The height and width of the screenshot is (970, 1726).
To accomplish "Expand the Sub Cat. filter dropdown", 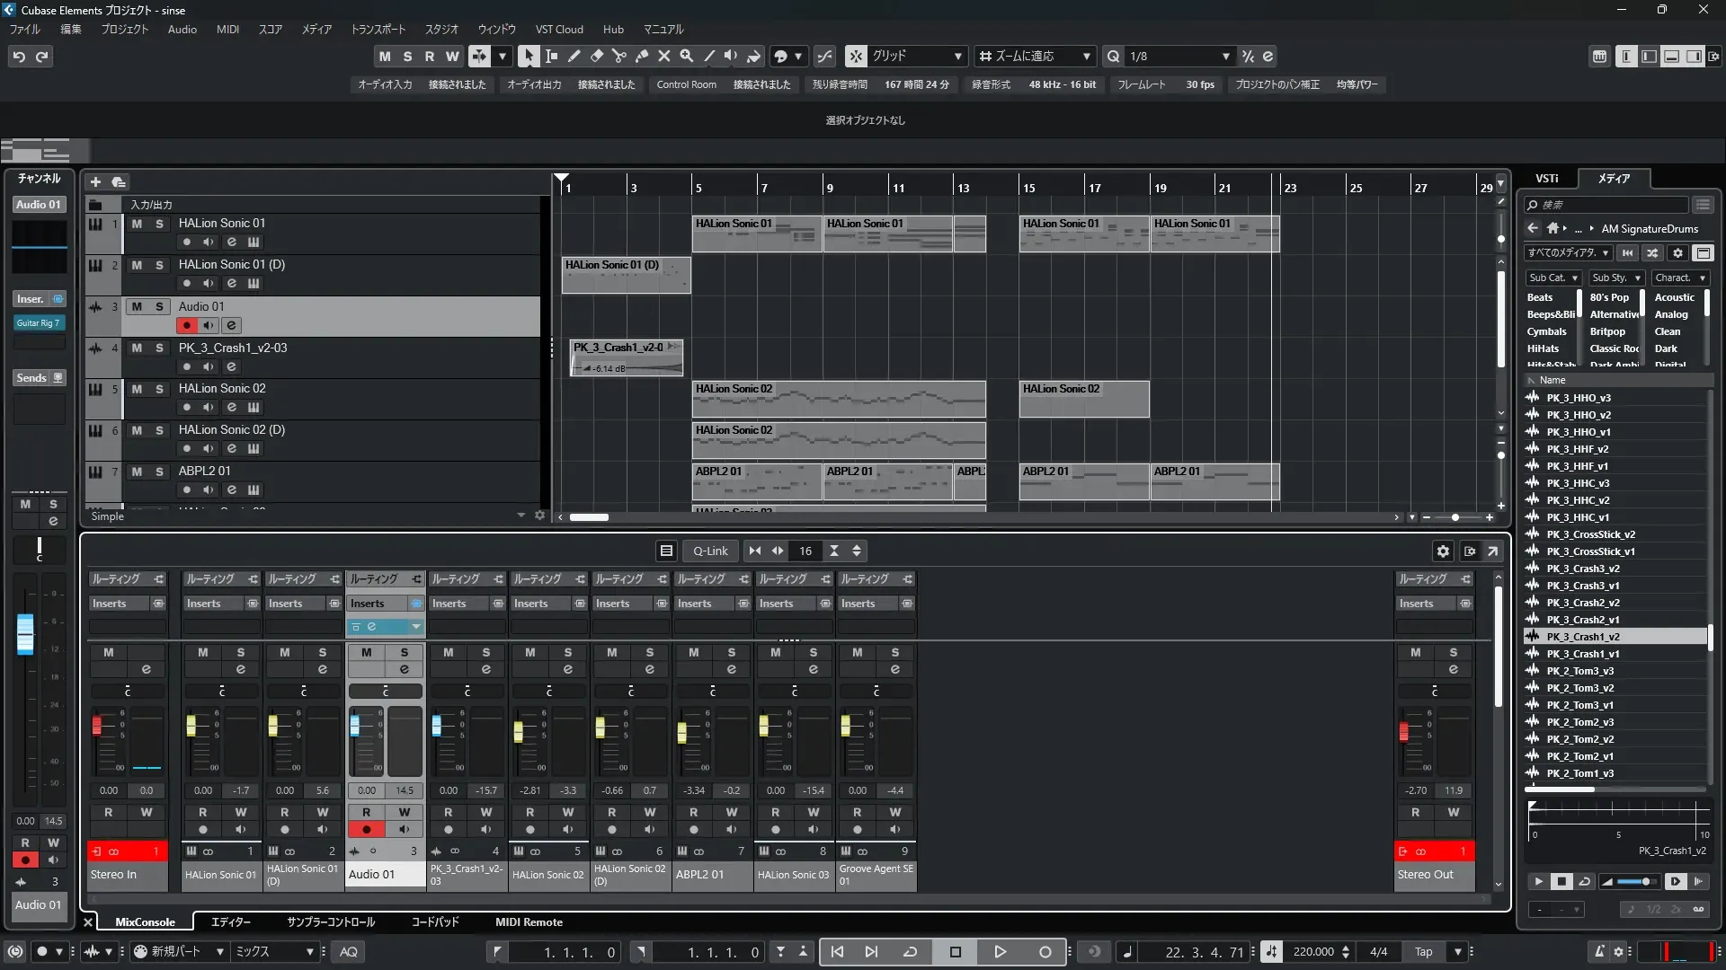I will click(1553, 278).
